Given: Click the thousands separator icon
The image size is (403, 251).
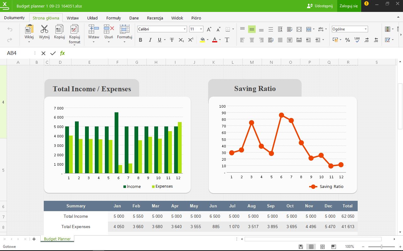Looking at the screenshot, I should click(357, 40).
